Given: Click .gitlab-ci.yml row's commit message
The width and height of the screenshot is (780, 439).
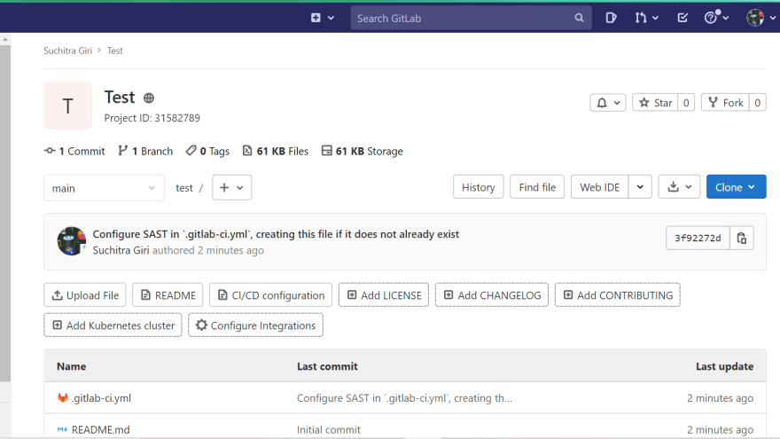Looking at the screenshot, I should [x=404, y=398].
